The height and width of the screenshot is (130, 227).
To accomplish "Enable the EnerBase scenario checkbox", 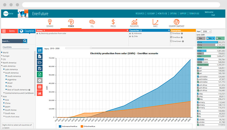I will pyautogui.click(x=171, y=33).
